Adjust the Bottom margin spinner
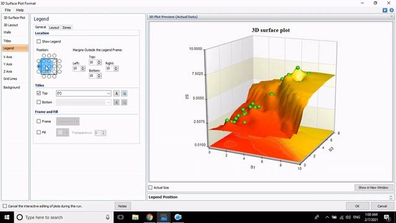396x223 pixels. (x=99, y=76)
